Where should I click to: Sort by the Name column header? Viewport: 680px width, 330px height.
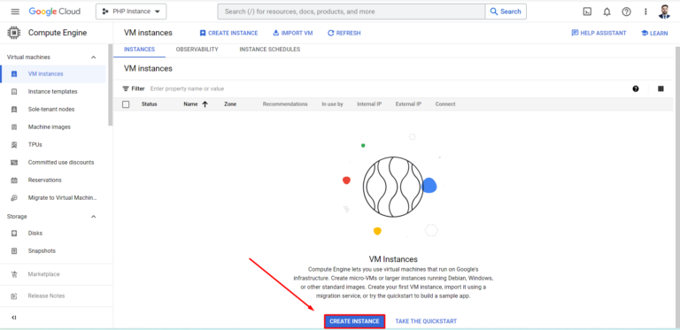190,104
